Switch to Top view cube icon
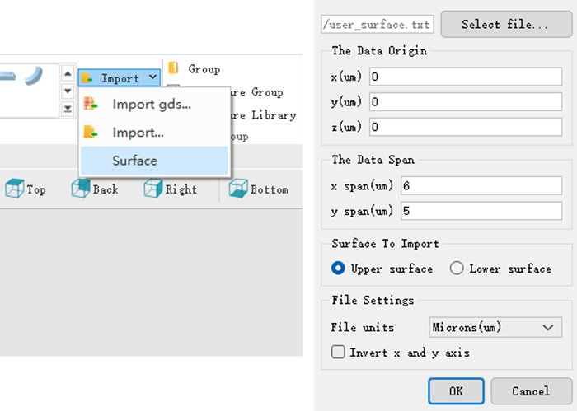The width and height of the screenshot is (577, 411). tap(15, 189)
